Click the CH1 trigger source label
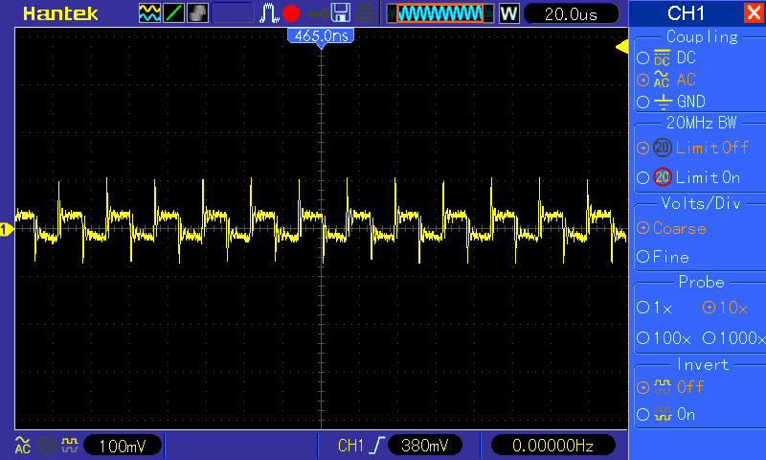The width and height of the screenshot is (766, 460). pos(350,446)
